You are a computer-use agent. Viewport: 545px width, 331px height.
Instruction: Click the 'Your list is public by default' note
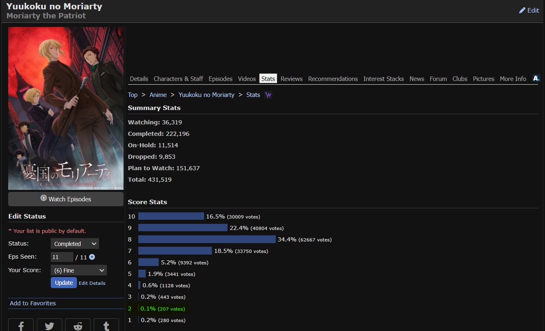point(47,231)
